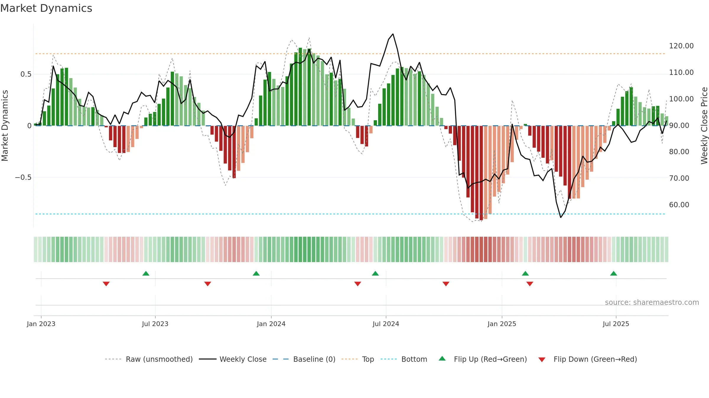Toggle the Weekly Close legend entry
The width and height of the screenshot is (709, 398).
232,359
